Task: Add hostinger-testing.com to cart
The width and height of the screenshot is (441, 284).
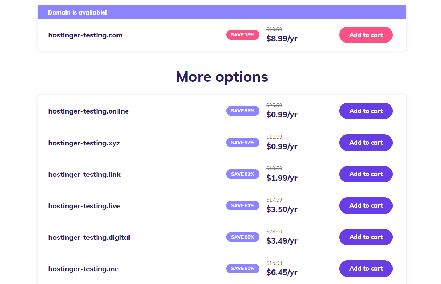Action: point(366,35)
